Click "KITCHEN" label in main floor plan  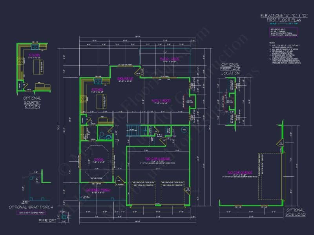pos(97,89)
